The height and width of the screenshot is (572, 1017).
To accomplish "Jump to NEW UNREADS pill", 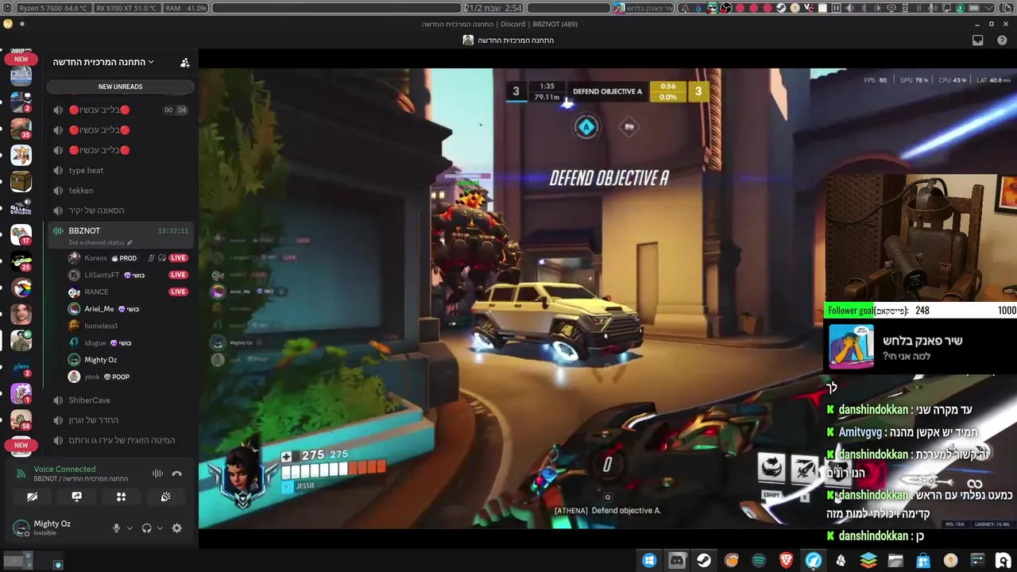I will pyautogui.click(x=120, y=87).
